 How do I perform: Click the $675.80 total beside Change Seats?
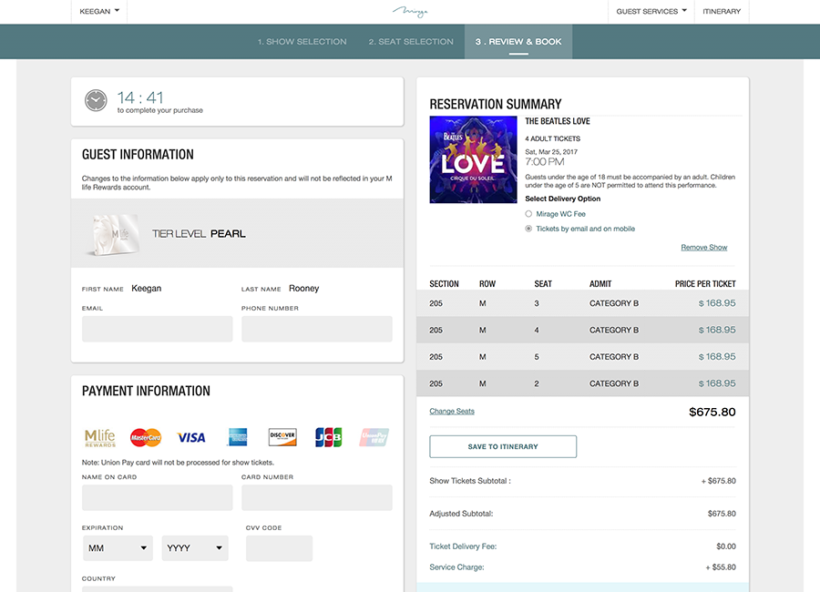pyautogui.click(x=712, y=412)
